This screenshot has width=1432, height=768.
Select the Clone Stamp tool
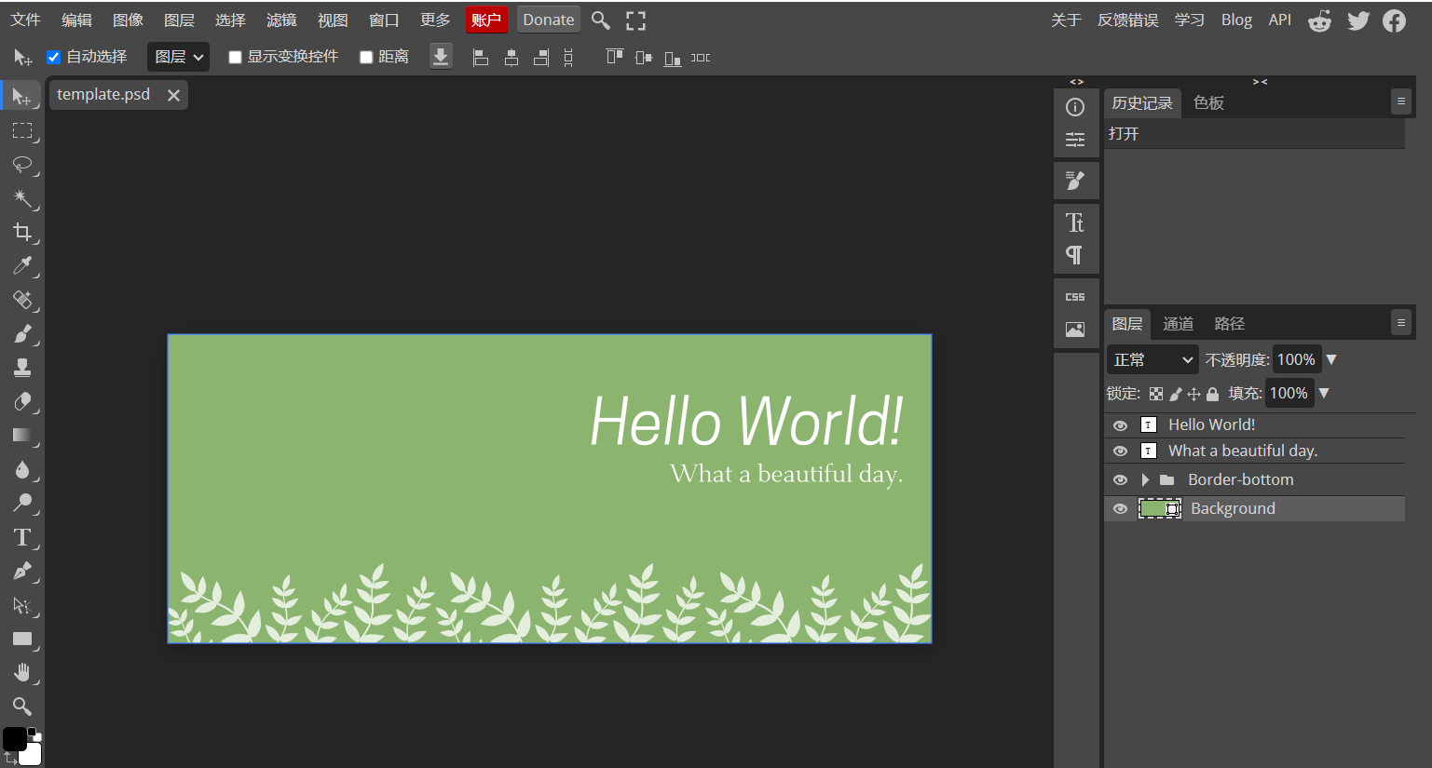(x=22, y=368)
